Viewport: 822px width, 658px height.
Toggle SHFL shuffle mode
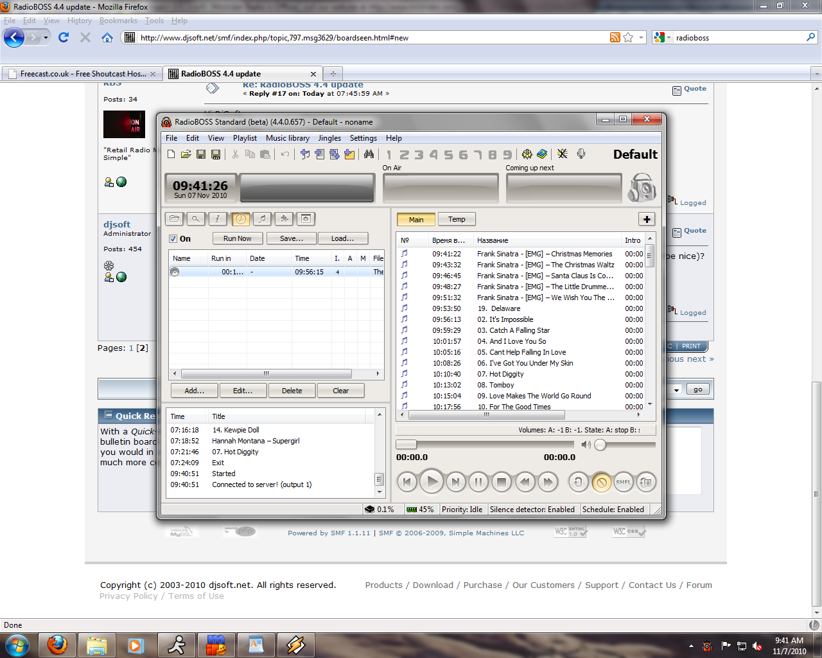coord(624,481)
